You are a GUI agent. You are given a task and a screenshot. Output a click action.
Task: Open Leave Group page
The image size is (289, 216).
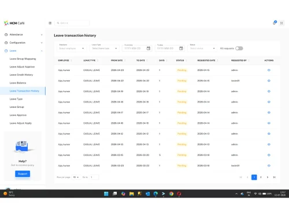pos(17,107)
